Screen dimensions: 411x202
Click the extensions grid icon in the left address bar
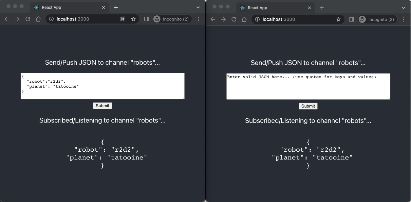[122, 19]
